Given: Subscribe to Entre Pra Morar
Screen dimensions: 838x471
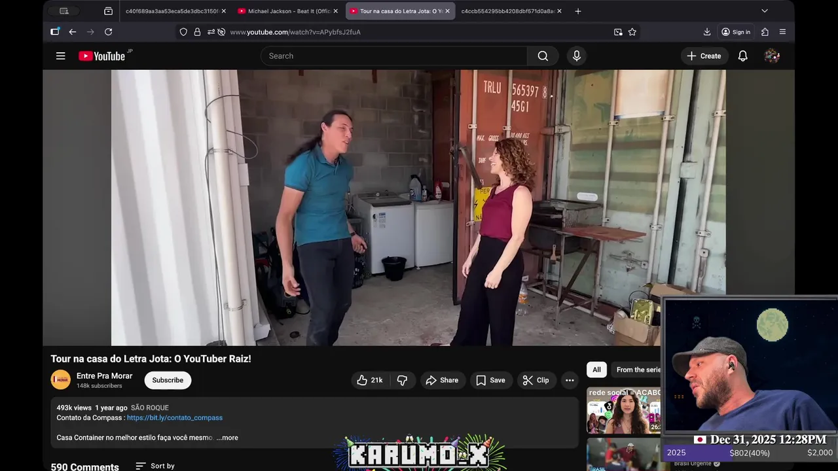Looking at the screenshot, I should 168,380.
